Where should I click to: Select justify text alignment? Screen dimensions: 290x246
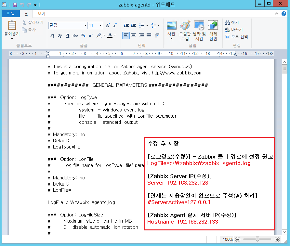click(x=149, y=35)
